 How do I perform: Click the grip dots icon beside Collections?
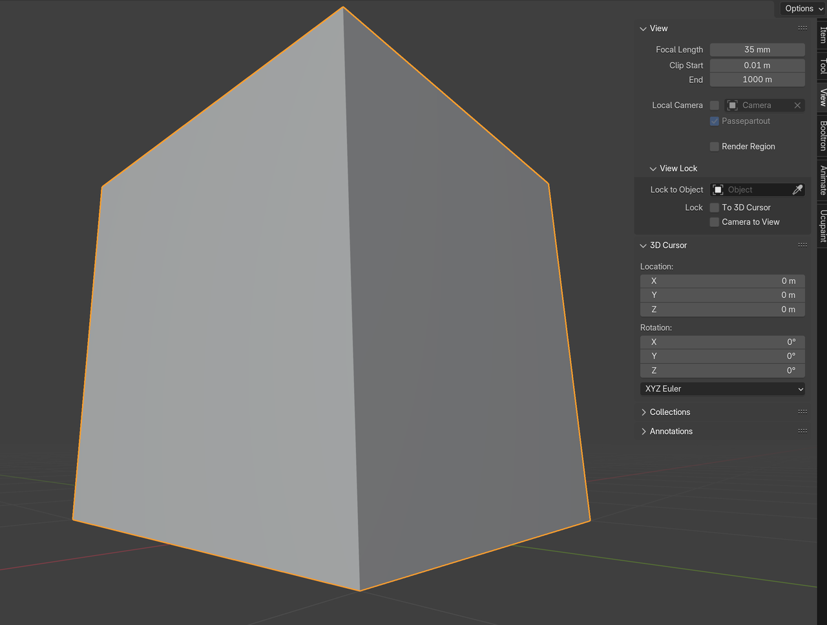click(802, 412)
